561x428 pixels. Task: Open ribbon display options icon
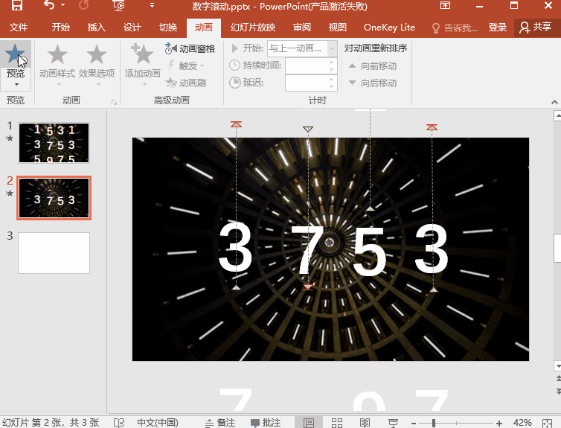coord(445,5)
